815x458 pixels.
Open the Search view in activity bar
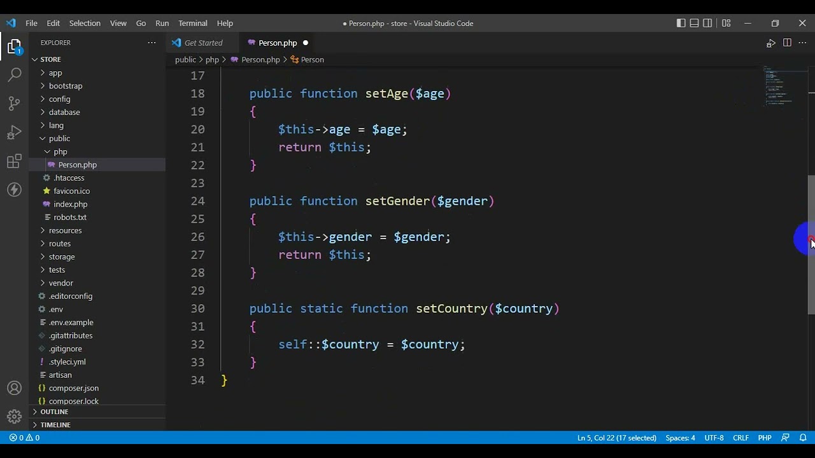coord(14,75)
